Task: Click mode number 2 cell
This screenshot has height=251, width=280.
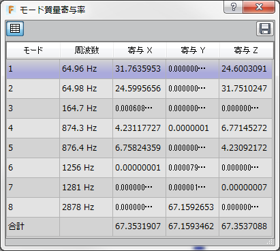Action: (x=33, y=89)
